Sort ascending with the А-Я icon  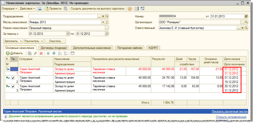tap(60, 53)
